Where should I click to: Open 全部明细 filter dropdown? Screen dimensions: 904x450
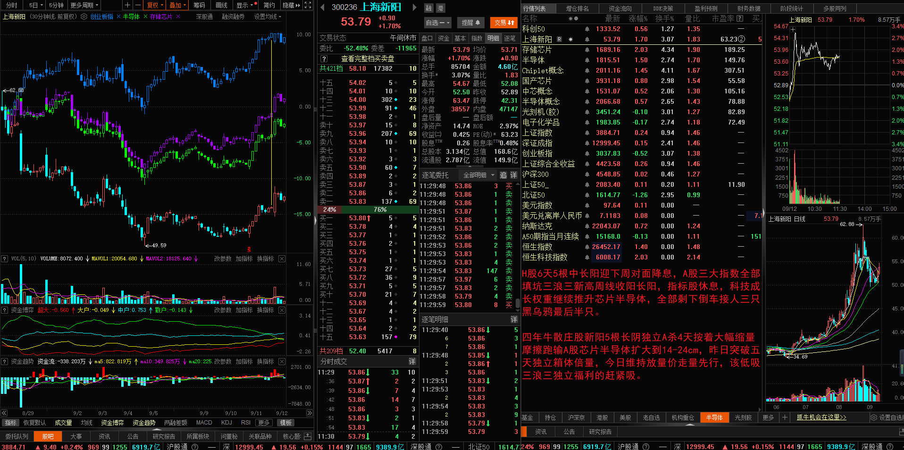point(477,175)
